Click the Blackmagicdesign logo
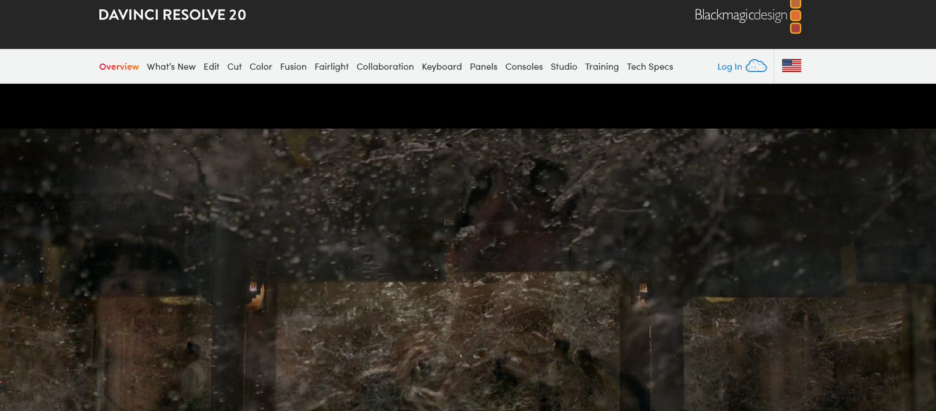The image size is (936, 411). pos(747,16)
